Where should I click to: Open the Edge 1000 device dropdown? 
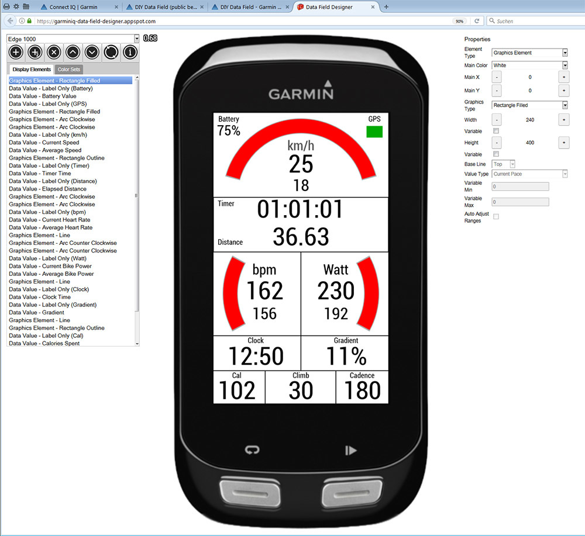click(136, 39)
